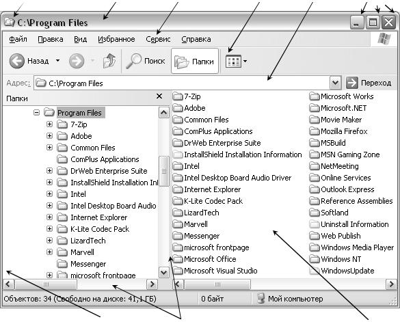Open the Вид menu
Image resolution: width=400 pixels, height=322 pixels.
pos(81,39)
